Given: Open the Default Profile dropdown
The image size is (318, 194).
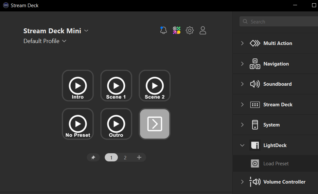Looking at the screenshot, I should click(45, 41).
